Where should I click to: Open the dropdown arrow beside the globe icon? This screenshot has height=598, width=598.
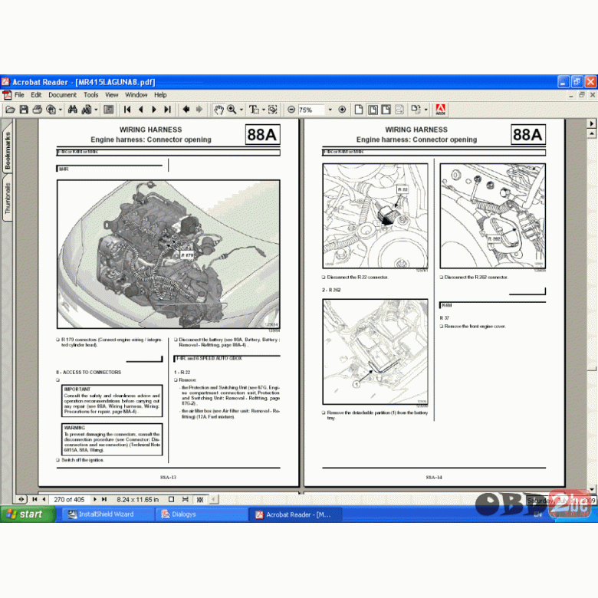[x=61, y=110]
